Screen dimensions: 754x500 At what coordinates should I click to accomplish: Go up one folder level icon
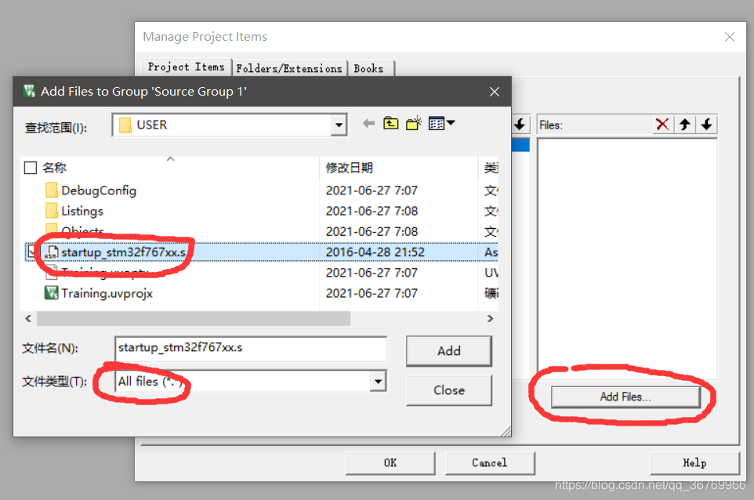[390, 124]
